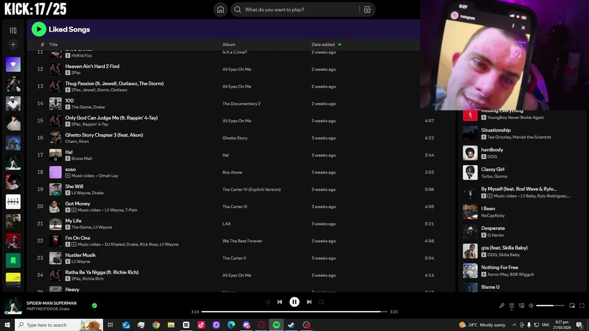589x331 pixels.
Task: Open We The Best Forever album link
Action: 242,241
